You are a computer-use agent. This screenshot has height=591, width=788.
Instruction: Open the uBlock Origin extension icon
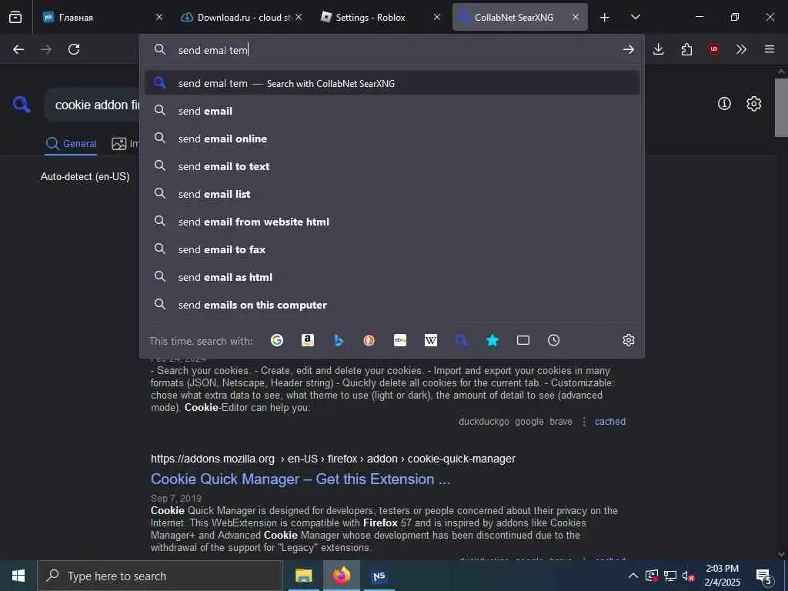pyautogui.click(x=714, y=49)
